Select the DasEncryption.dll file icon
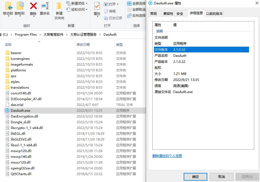The image size is (260, 182). coord(7,116)
